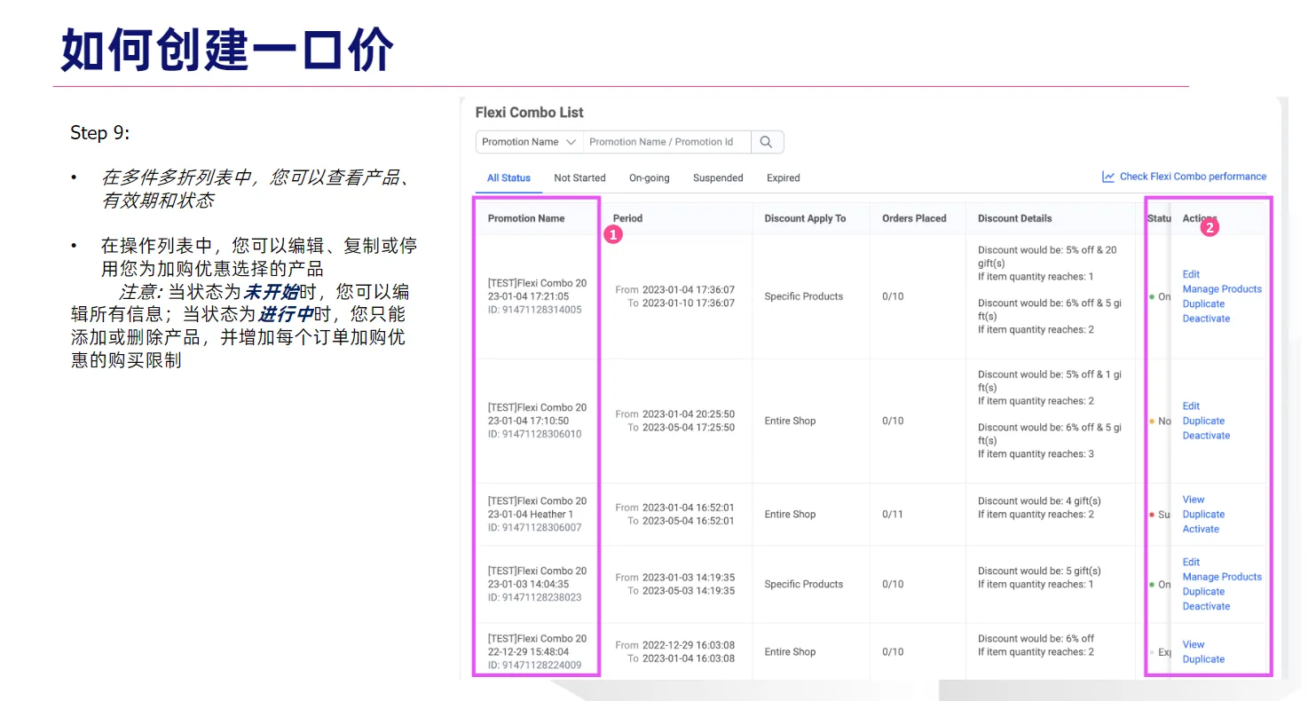The height and width of the screenshot is (701, 1308).
Task: Click the chart icon beside performance link
Action: point(1108,176)
